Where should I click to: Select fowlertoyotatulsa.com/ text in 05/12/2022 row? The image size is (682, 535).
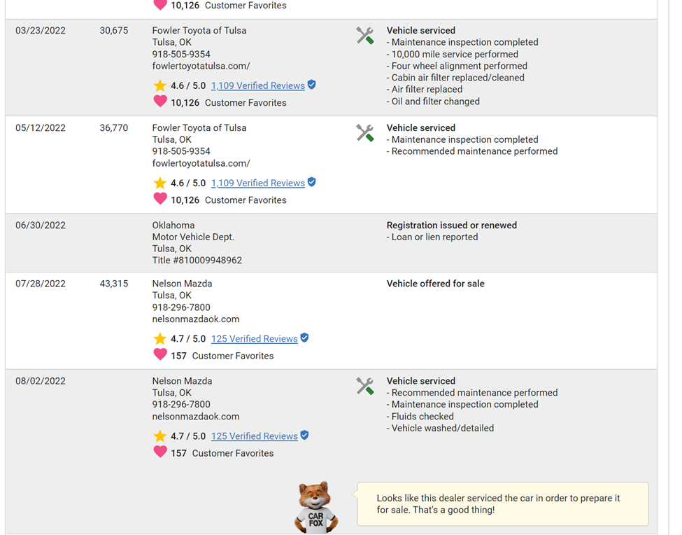201,163
